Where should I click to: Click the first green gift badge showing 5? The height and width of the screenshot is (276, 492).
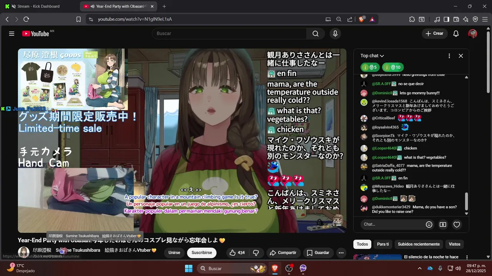point(370,67)
